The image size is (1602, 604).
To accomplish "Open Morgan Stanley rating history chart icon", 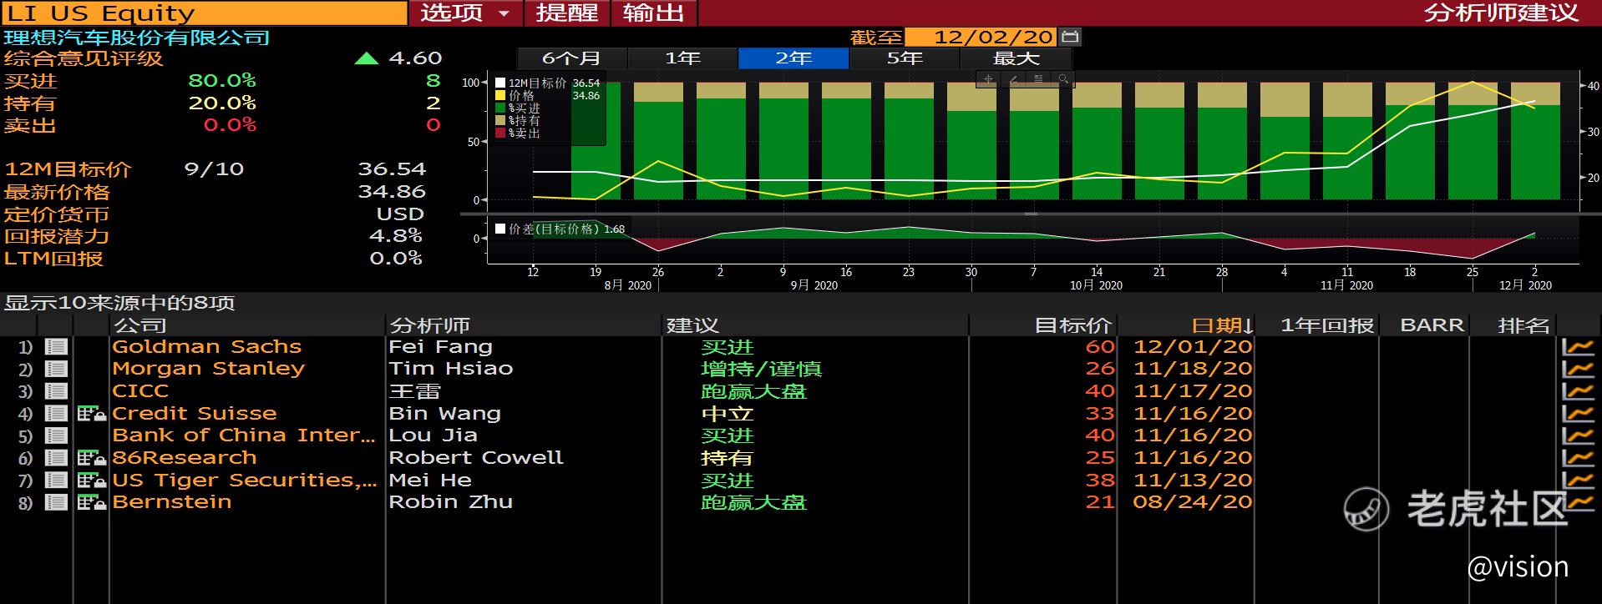I will (x=1578, y=369).
